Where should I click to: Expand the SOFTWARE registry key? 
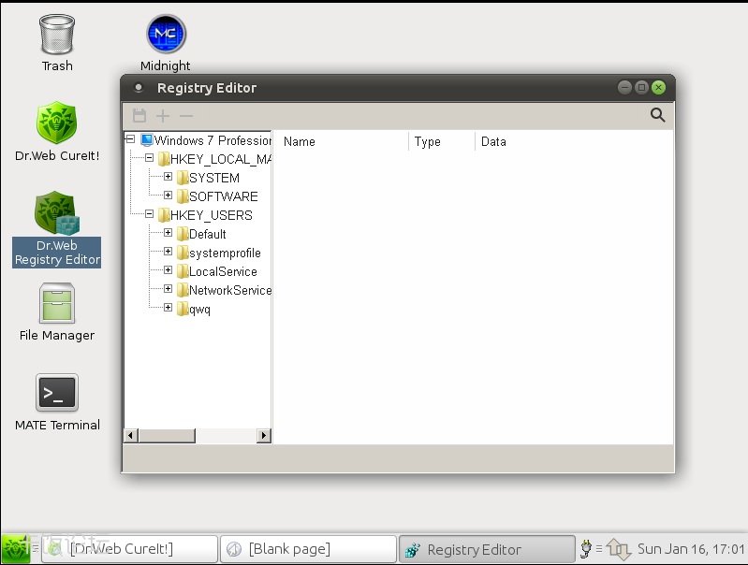coord(169,196)
